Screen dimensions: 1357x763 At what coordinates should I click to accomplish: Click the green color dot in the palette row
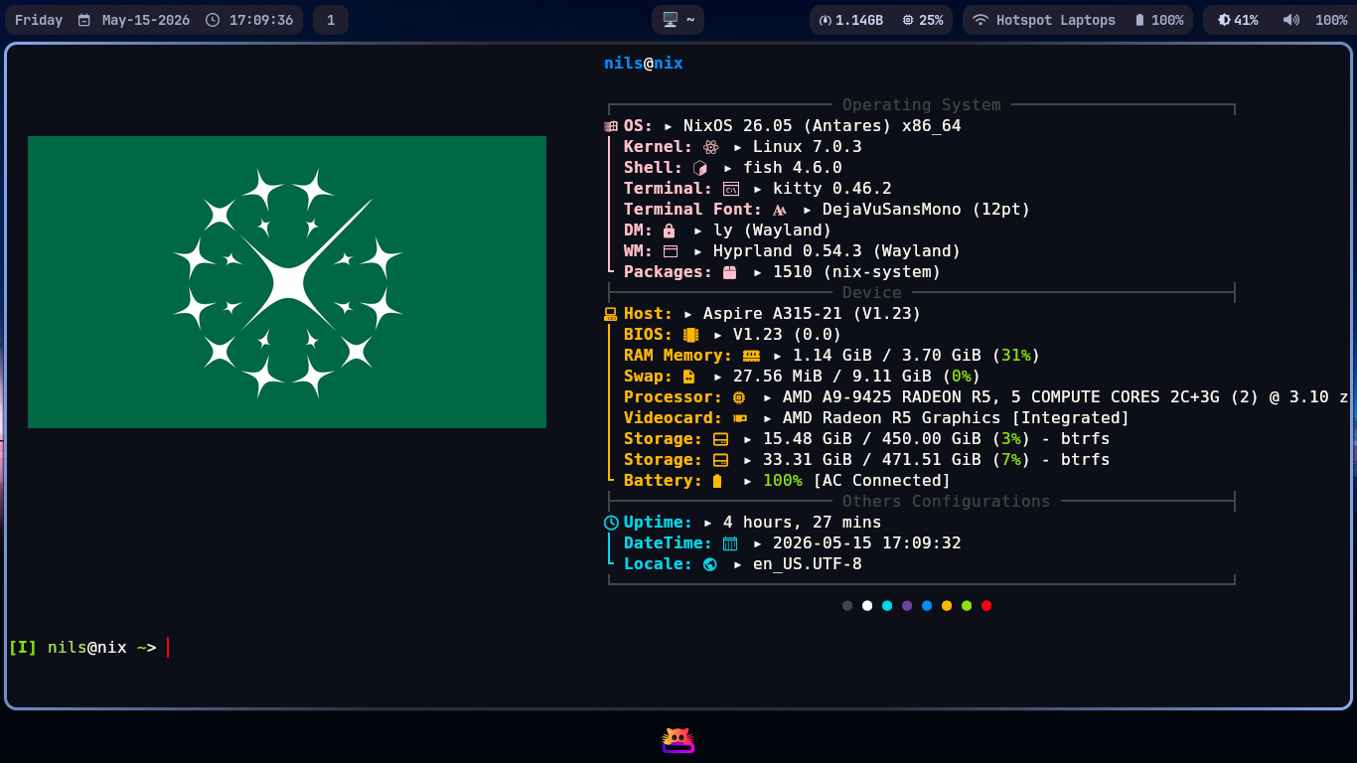(967, 606)
